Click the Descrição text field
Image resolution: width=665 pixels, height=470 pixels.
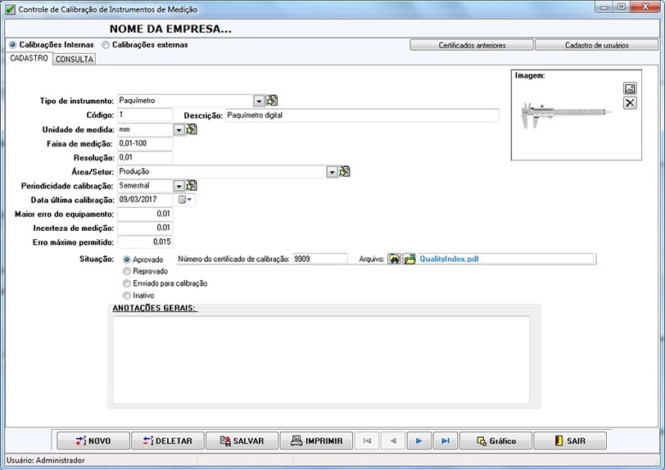point(361,115)
